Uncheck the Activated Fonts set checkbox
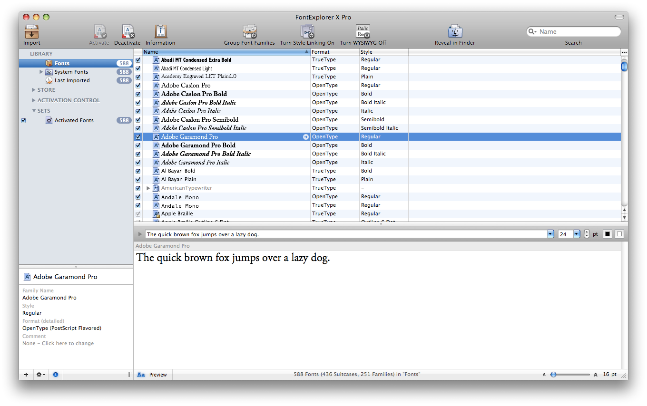The height and width of the screenshot is (406, 647). 23,120
